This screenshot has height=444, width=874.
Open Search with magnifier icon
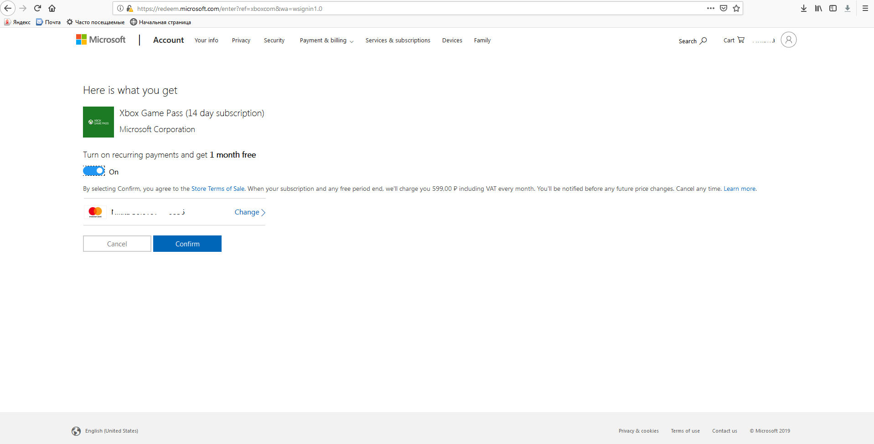point(693,41)
